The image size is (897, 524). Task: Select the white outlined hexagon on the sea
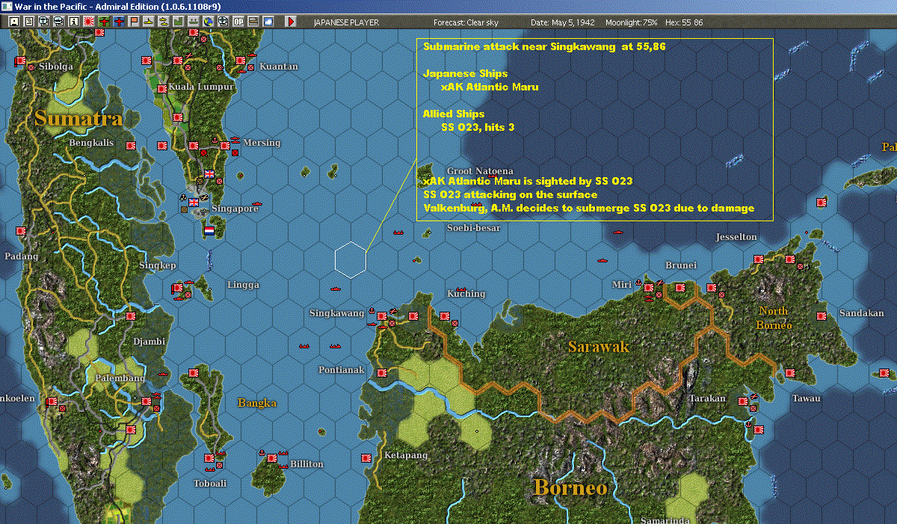[351, 259]
